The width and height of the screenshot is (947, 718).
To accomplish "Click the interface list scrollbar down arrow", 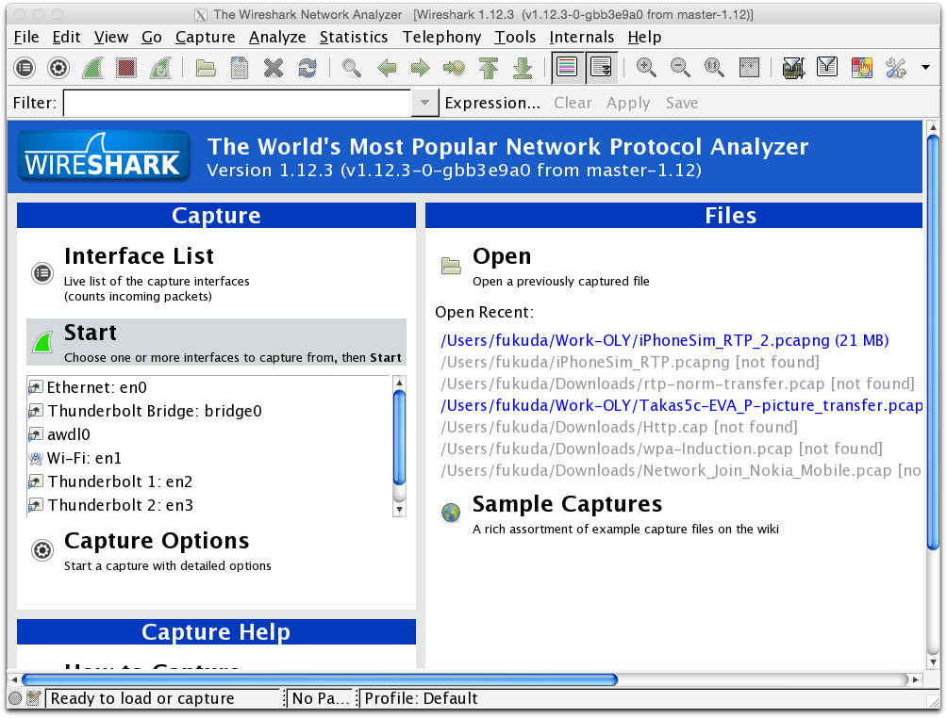I will pos(399,510).
